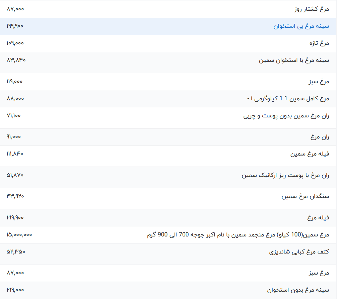Click the 'مرغ سمین(100 کیلو)' frozen chicken row name
337x299 pixels.
click(238, 235)
